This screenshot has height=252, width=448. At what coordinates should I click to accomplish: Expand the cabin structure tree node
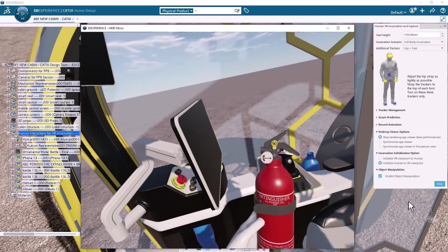tap(8, 127)
